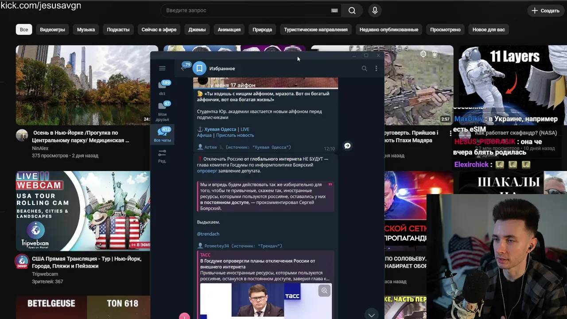567x319 pixels.
Task: Select the Новое для вас chip
Action: [489, 30]
